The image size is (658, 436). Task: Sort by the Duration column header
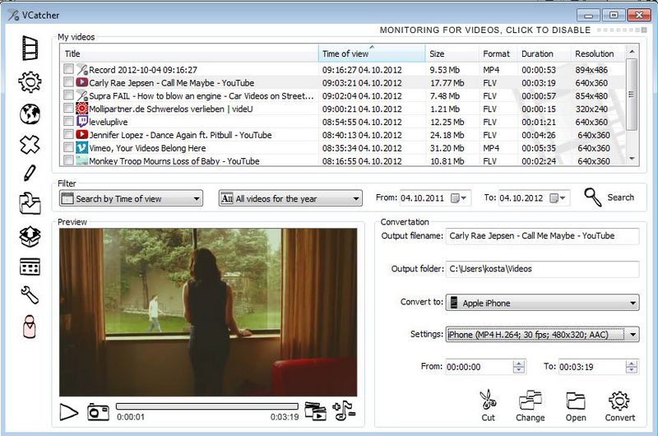[x=544, y=53]
